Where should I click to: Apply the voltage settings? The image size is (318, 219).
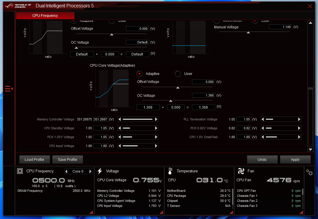pyautogui.click(x=295, y=160)
